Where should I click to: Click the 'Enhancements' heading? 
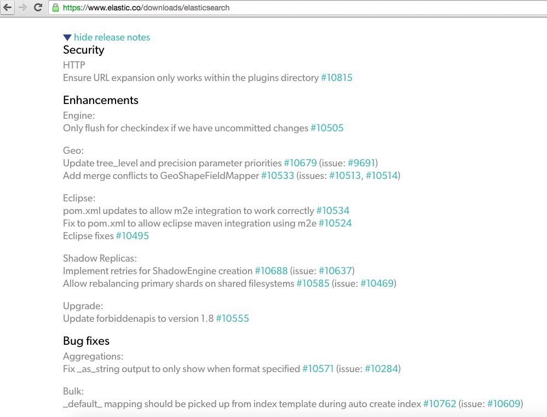(100, 100)
